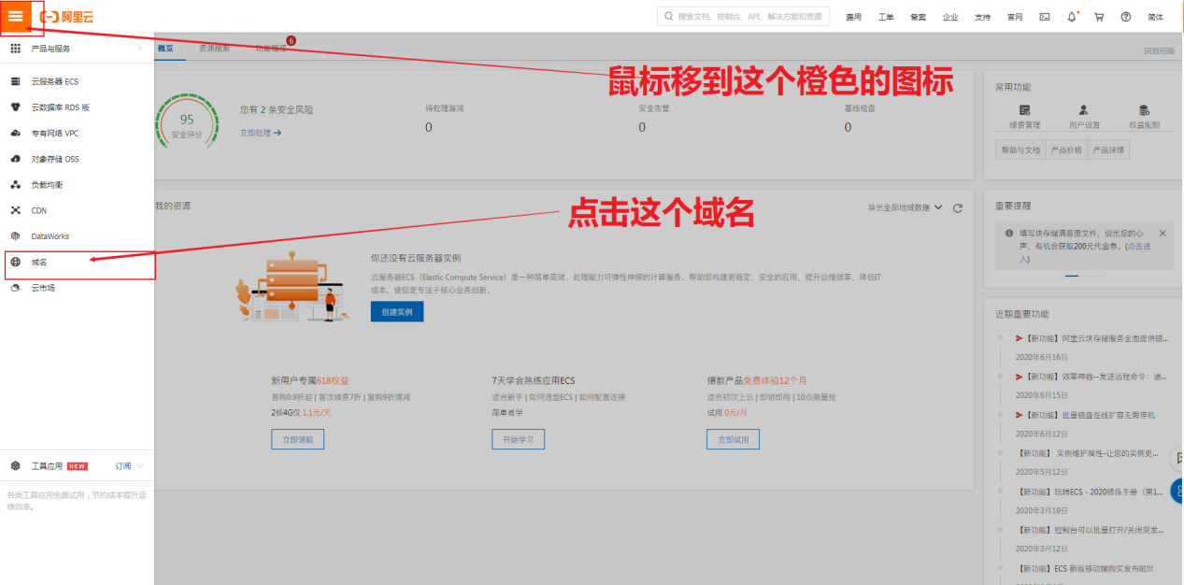Click the 对象存储 OSS cloud icon
Viewport: 1184px width, 585px height.
point(15,159)
